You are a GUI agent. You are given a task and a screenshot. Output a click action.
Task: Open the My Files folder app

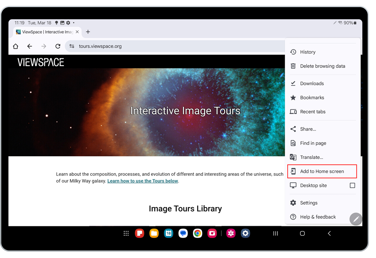pyautogui.click(x=154, y=233)
